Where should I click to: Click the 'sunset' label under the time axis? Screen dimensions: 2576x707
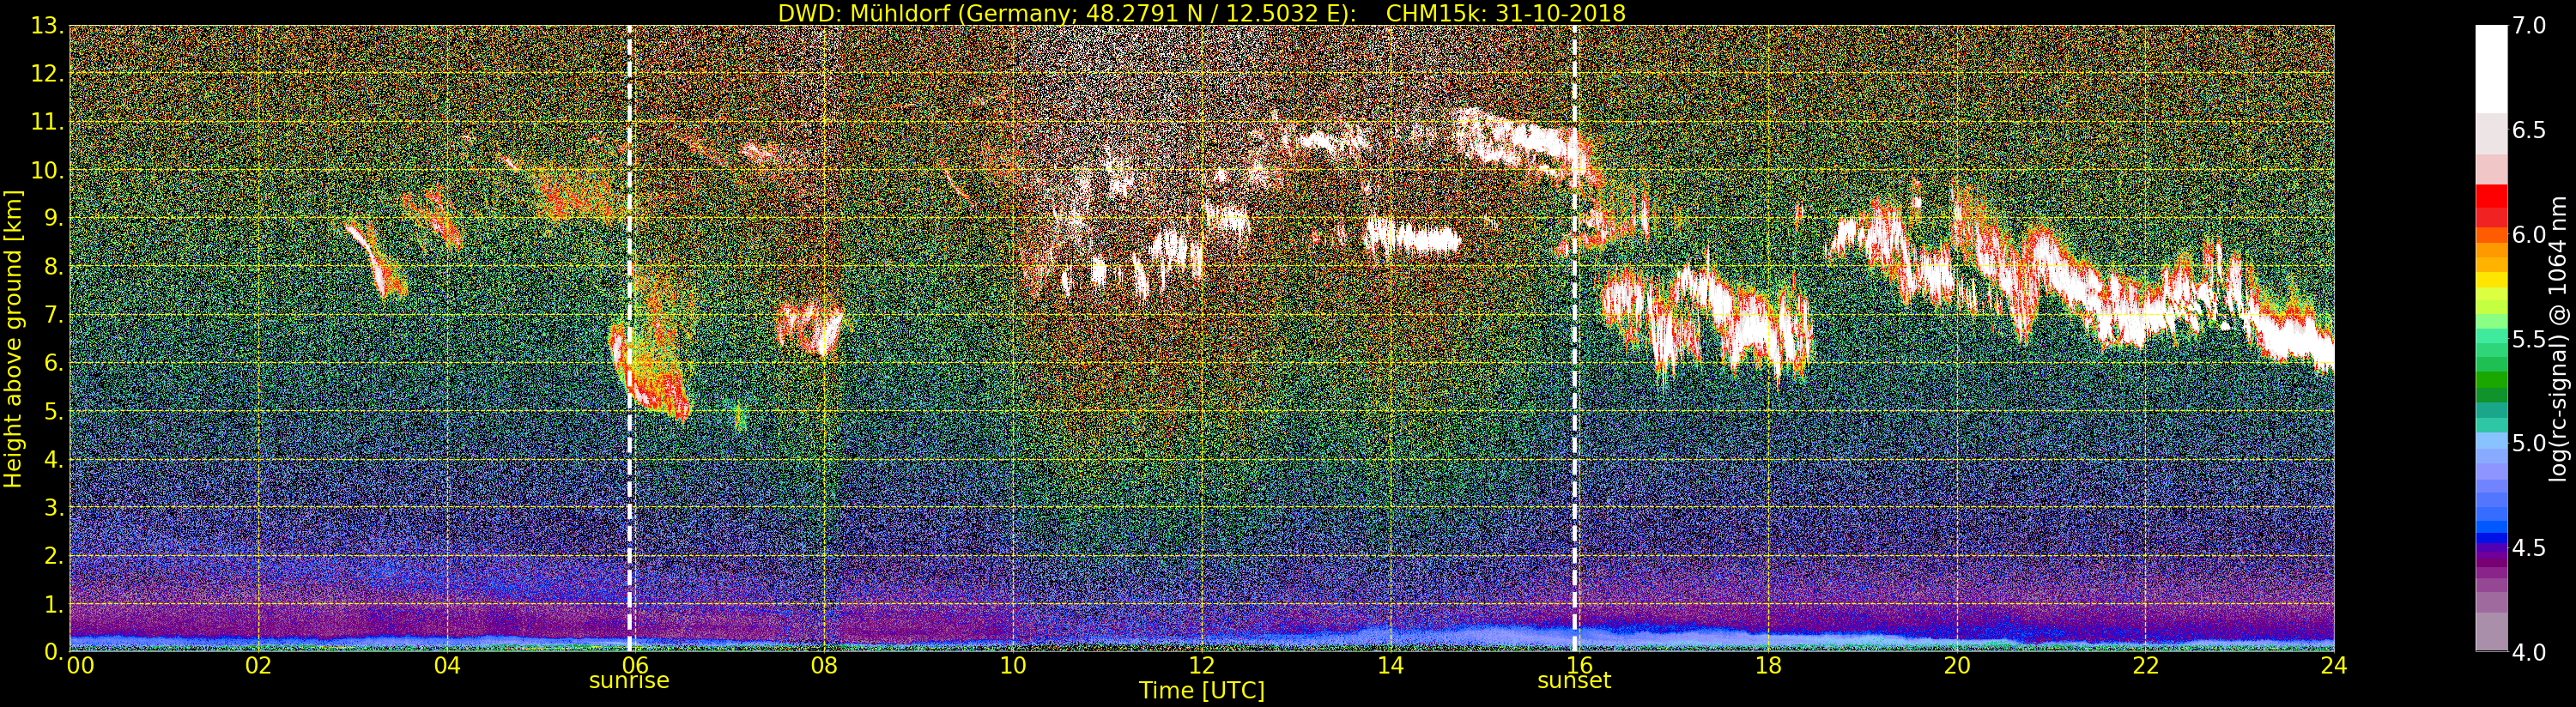pyautogui.click(x=1574, y=681)
